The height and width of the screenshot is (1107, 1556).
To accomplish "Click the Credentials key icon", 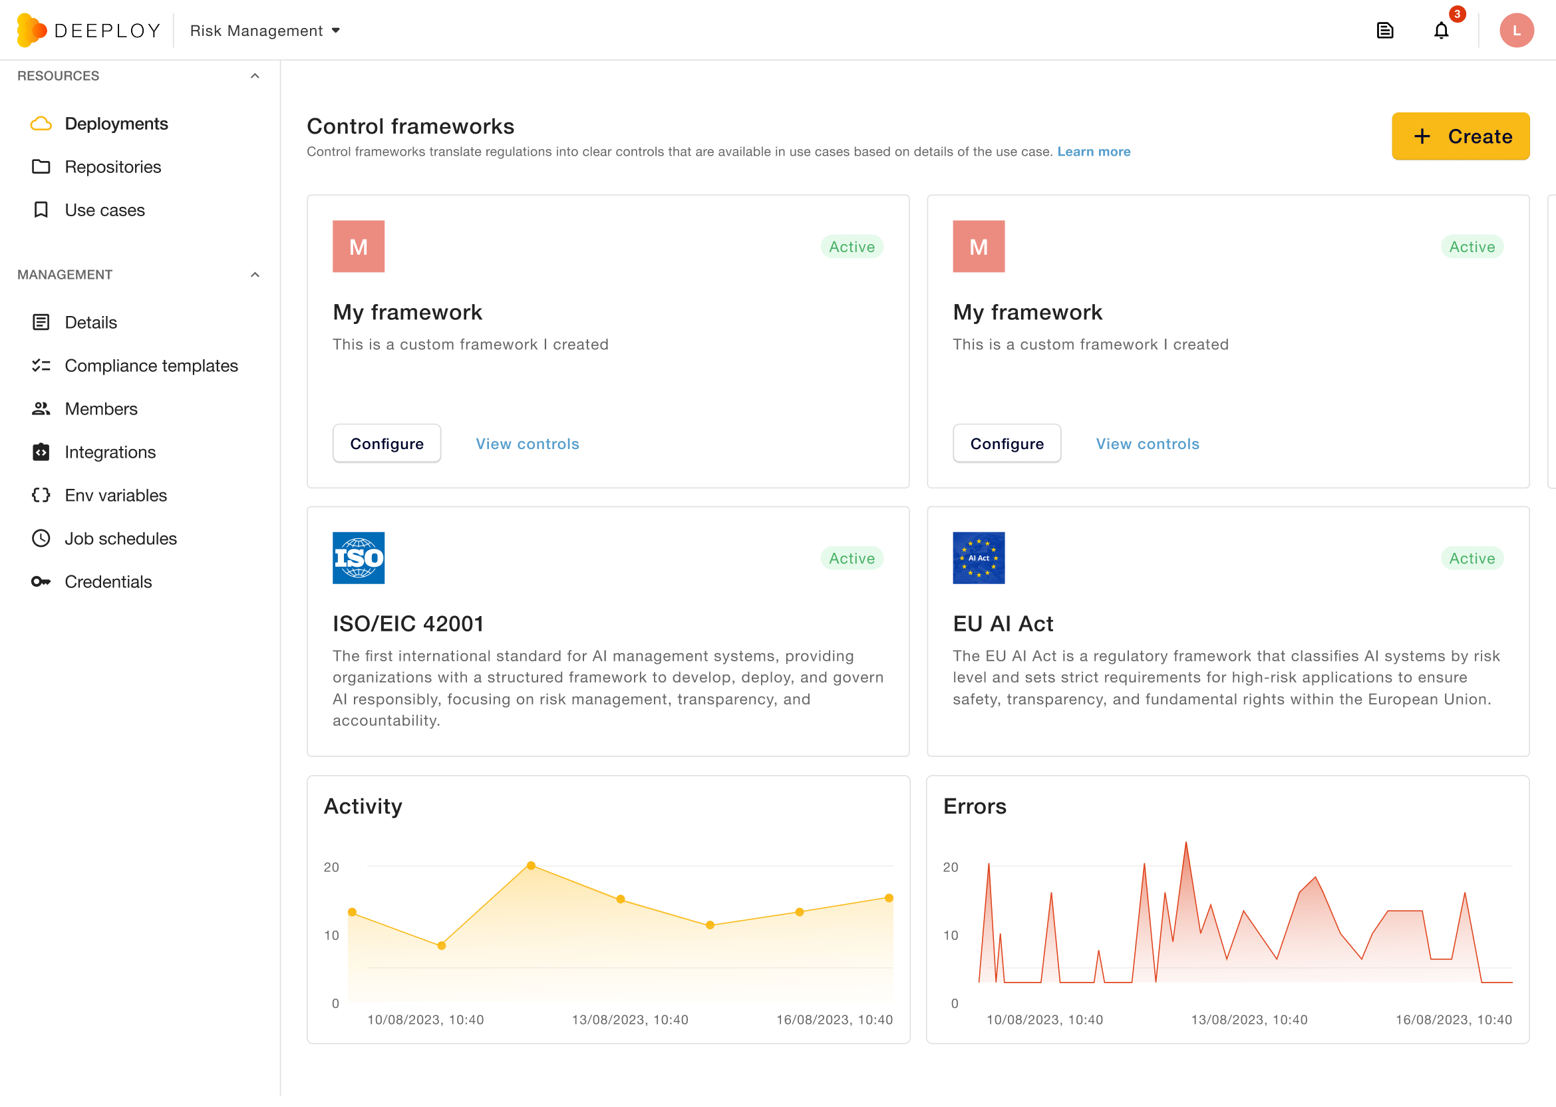I will point(41,581).
